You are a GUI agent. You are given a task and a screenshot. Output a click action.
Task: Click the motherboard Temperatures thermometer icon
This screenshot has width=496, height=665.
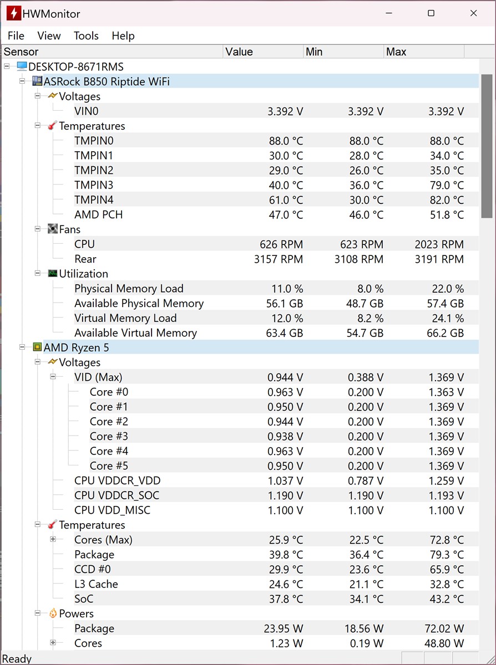click(53, 126)
